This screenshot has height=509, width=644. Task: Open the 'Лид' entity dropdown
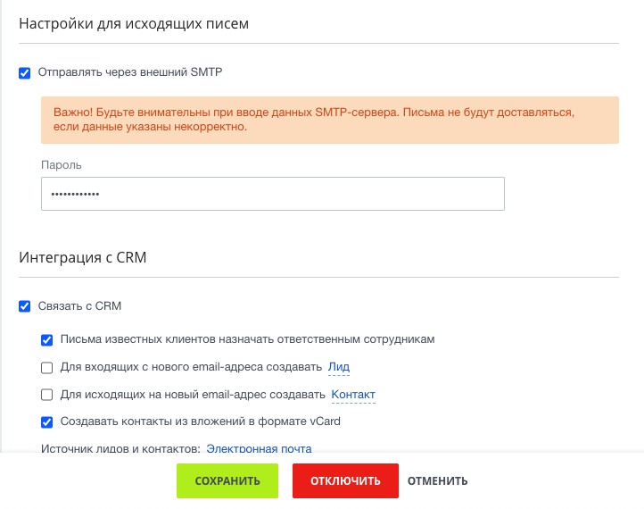[338, 367]
